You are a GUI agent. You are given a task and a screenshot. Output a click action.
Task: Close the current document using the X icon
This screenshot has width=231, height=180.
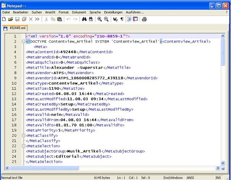tap(31, 19)
